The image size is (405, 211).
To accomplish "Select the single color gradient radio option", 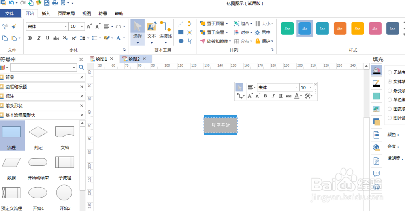I will [x=390, y=99].
